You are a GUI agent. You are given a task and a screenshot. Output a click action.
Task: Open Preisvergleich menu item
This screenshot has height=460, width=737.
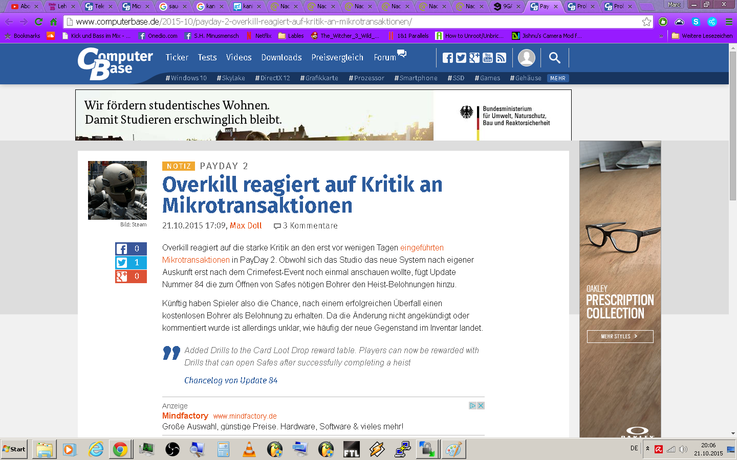(x=337, y=57)
